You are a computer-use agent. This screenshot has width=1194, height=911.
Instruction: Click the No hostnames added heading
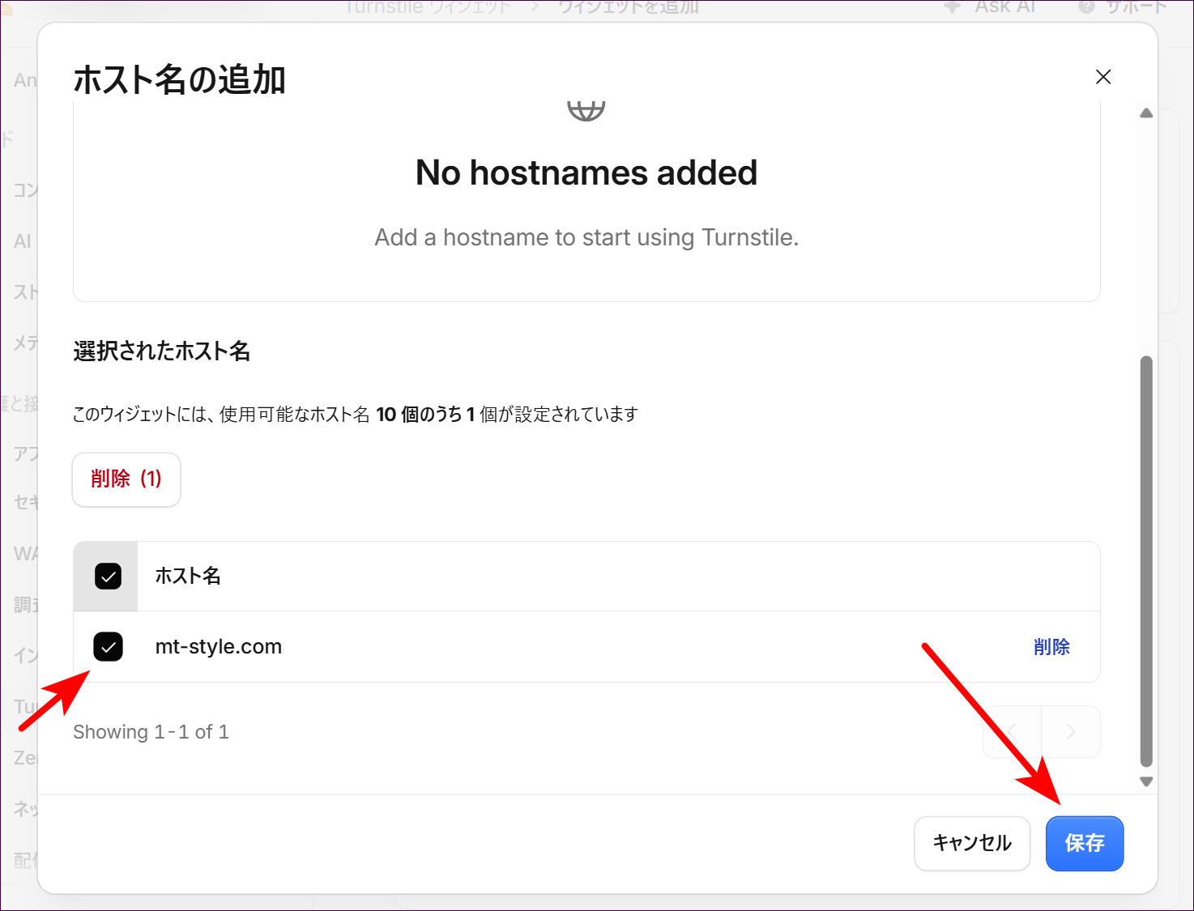(x=586, y=172)
